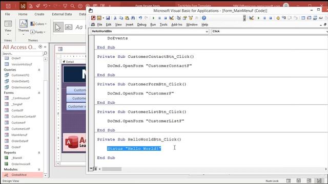Open the Project Explorer icon
The height and width of the screenshot is (184, 328).
pyautogui.click(x=179, y=18)
